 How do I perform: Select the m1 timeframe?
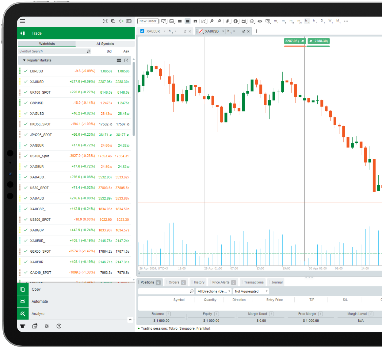[x=276, y=21]
